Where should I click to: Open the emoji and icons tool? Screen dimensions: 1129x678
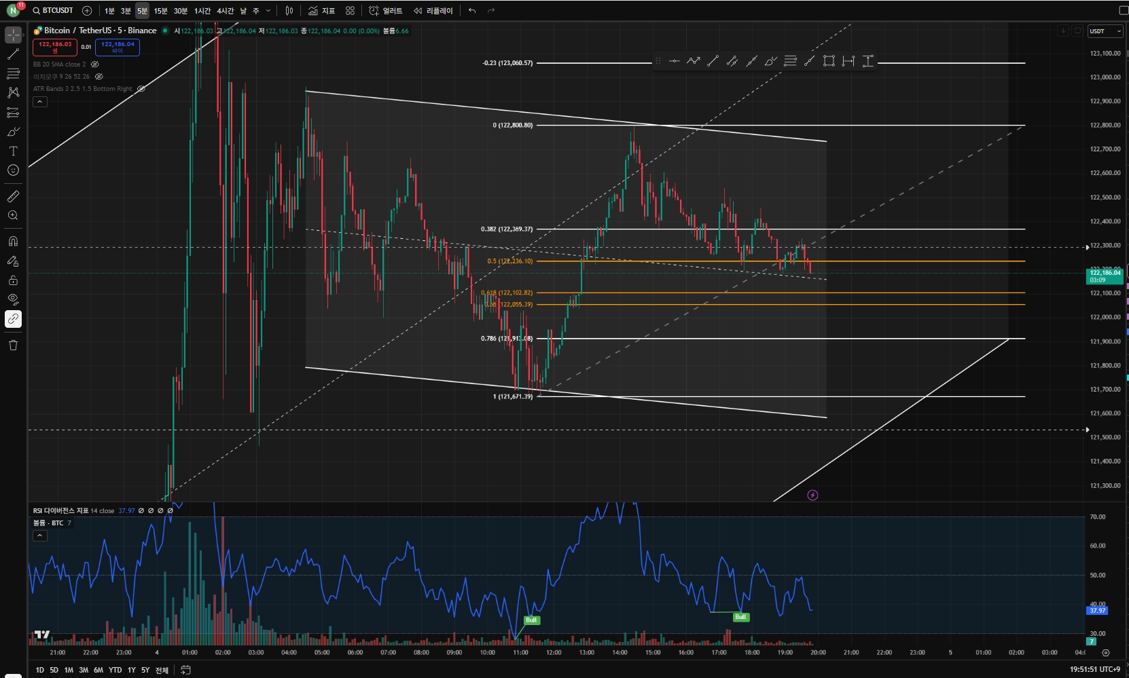click(x=13, y=170)
